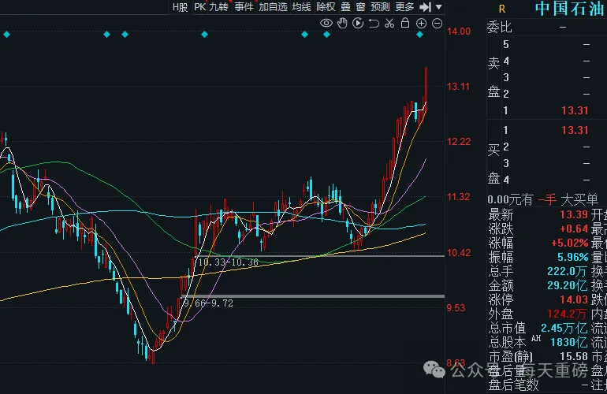Open the H股 tab
607x394 pixels.
coord(180,7)
